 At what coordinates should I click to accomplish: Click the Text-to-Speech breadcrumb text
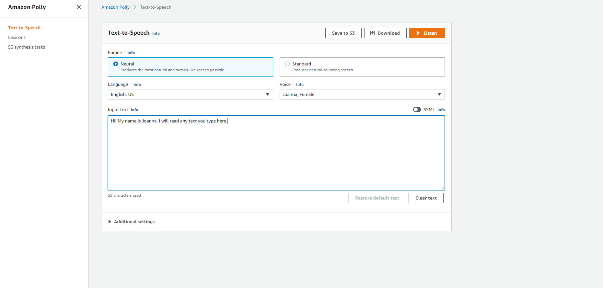click(156, 7)
